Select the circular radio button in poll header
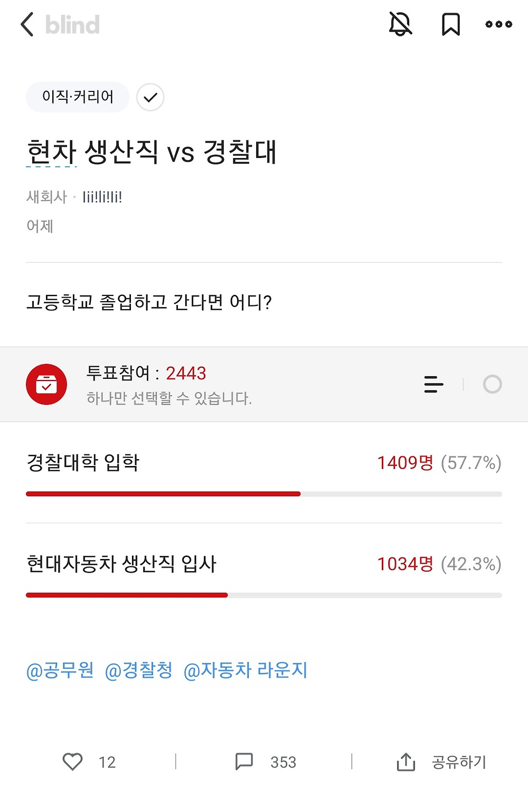The image size is (528, 801). 492,384
